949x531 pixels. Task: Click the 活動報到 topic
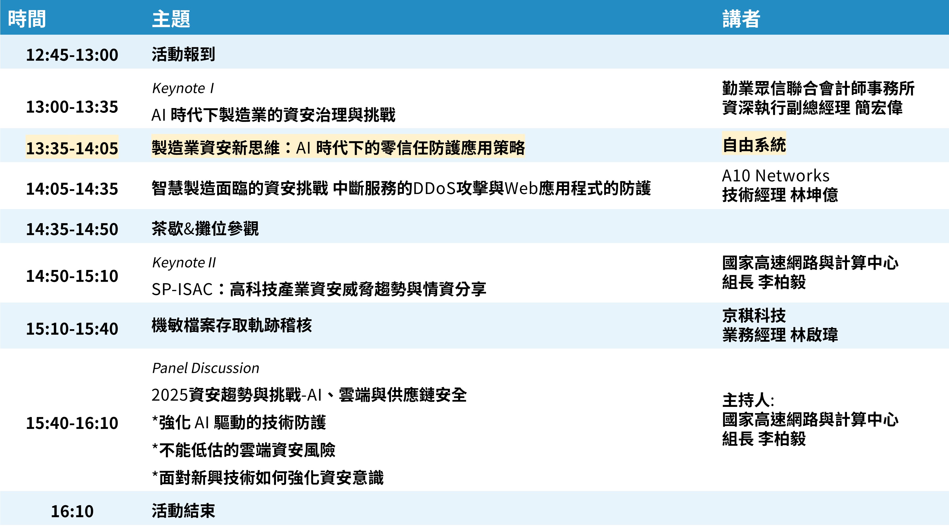pos(183,54)
